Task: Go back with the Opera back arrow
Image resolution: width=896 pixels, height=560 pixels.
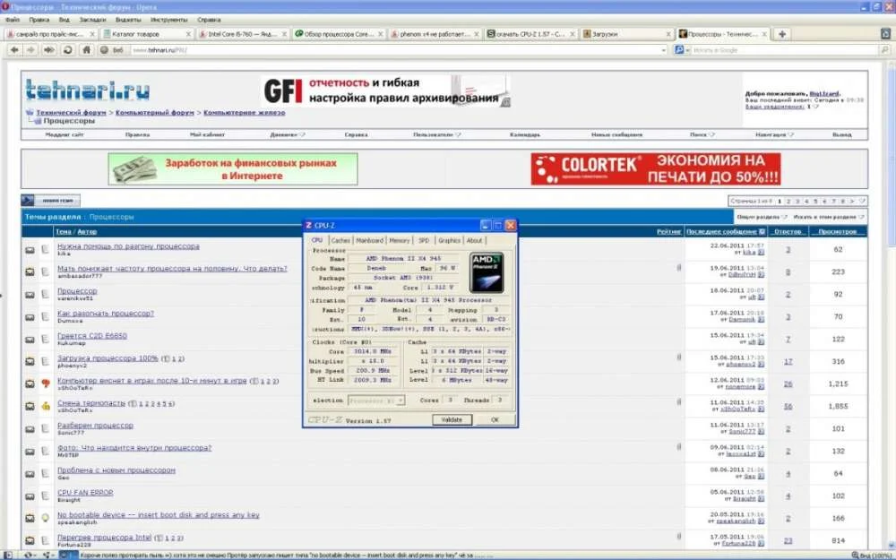Action: pos(14,49)
